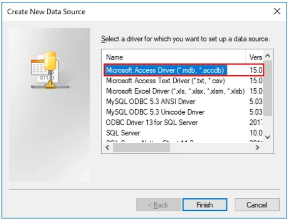289x220 pixels.
Task: Choose MySQL ODBC 5.3 ANSI Driver
Action: point(184,101)
